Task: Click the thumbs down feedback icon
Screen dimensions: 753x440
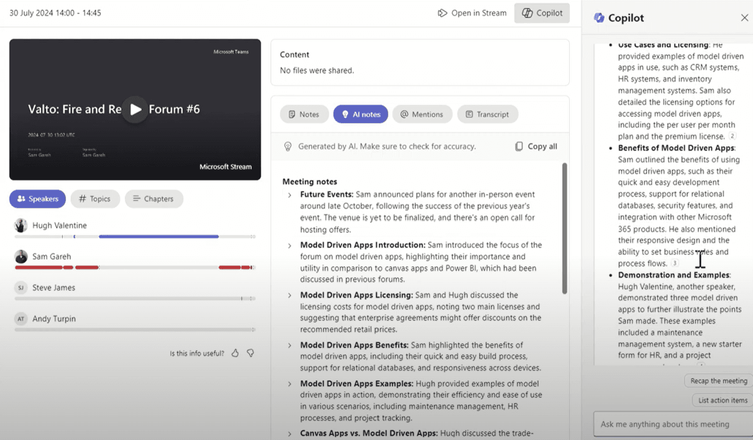Action: pyautogui.click(x=251, y=353)
